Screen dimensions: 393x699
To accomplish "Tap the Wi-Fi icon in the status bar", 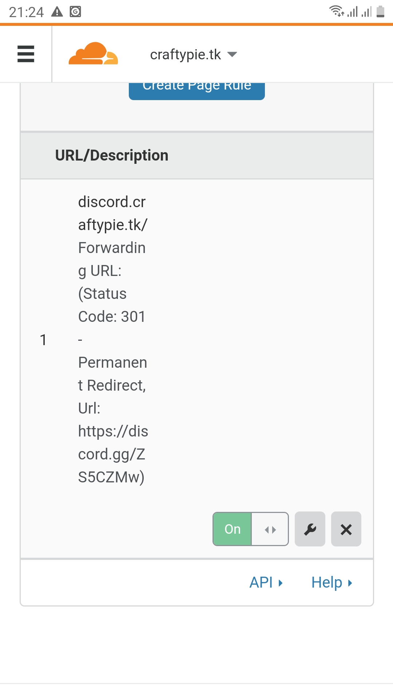I will coord(336,11).
